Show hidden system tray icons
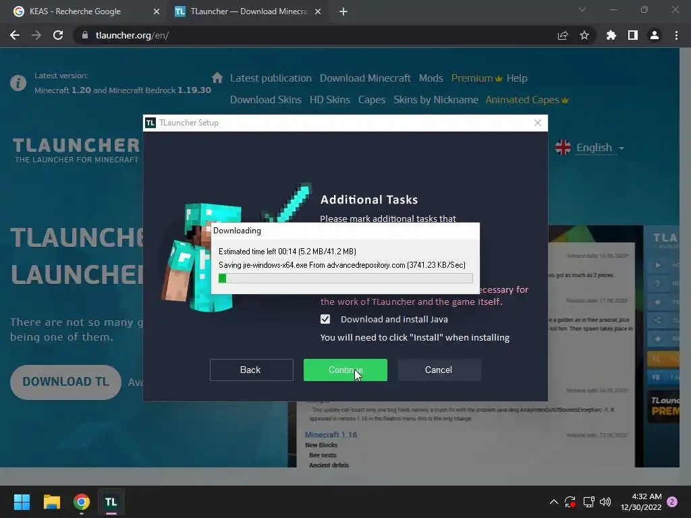 554,502
